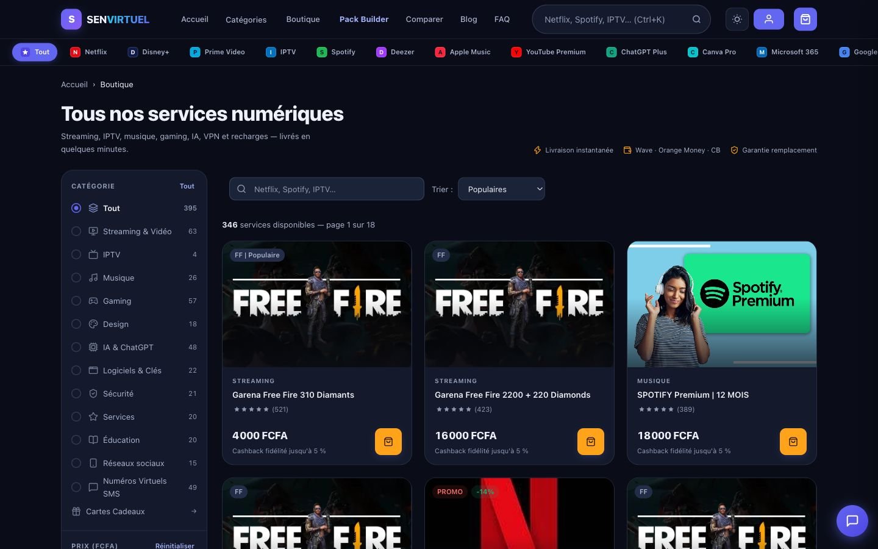The image size is (878, 549).
Task: Click the Garena Free Fire 310 Diamants title
Action: pyautogui.click(x=293, y=395)
